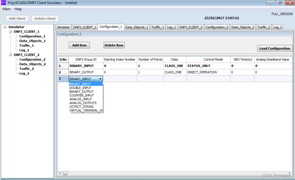Select Traffic_1 in the tree
This screenshot has width=295, height=180.
[x=26, y=46]
